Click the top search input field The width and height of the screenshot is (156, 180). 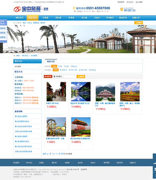click(123, 23)
